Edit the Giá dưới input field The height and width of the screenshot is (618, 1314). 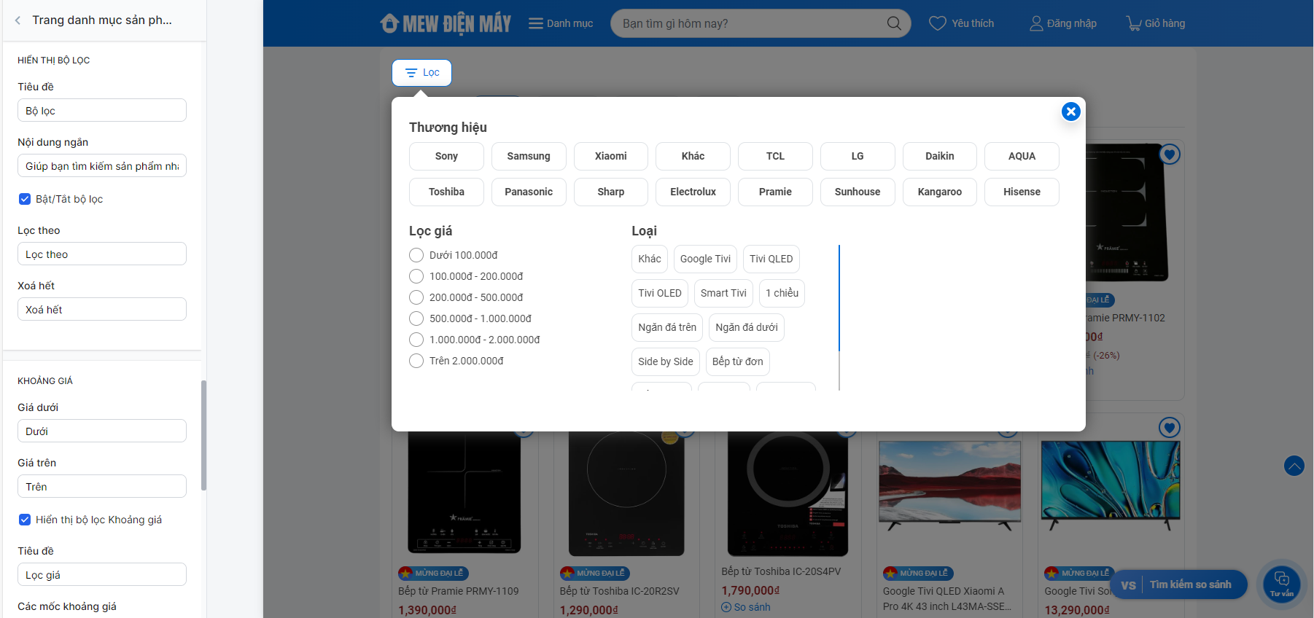(102, 431)
